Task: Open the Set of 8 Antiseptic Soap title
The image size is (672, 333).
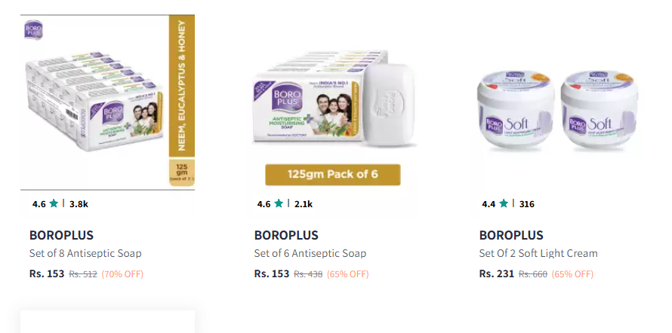Action: [85, 253]
